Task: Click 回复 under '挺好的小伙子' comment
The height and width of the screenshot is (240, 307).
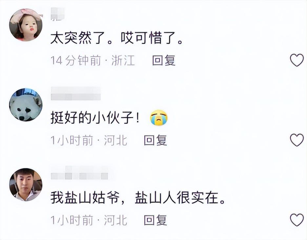Action: (x=155, y=140)
